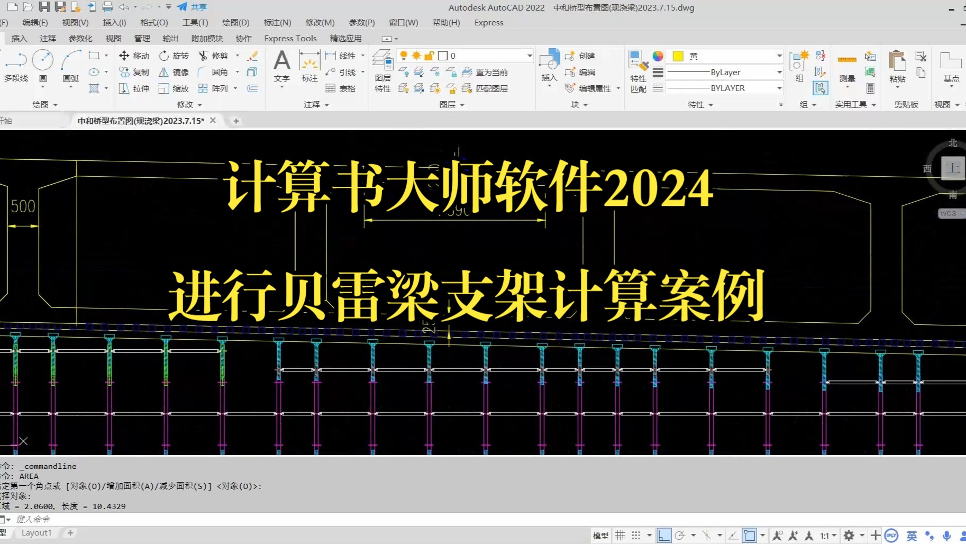966x544 pixels.
Task: Click the erase tool icon in 修改 panel
Action: [253, 56]
